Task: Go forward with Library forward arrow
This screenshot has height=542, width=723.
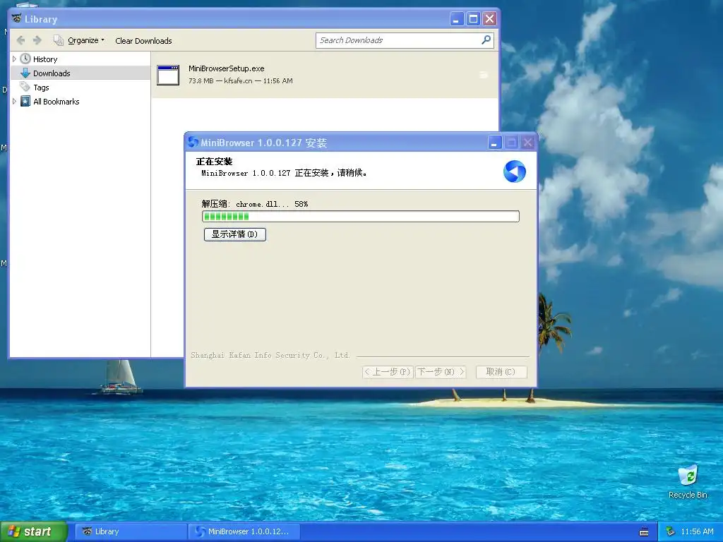Action: pyautogui.click(x=37, y=40)
